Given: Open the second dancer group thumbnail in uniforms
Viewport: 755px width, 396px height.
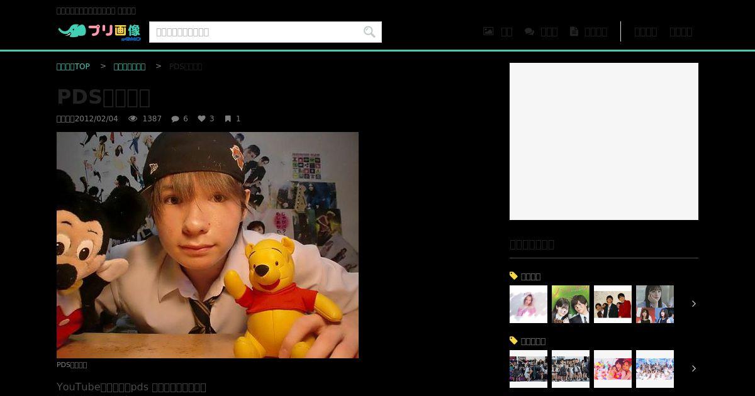Looking at the screenshot, I should click(571, 369).
